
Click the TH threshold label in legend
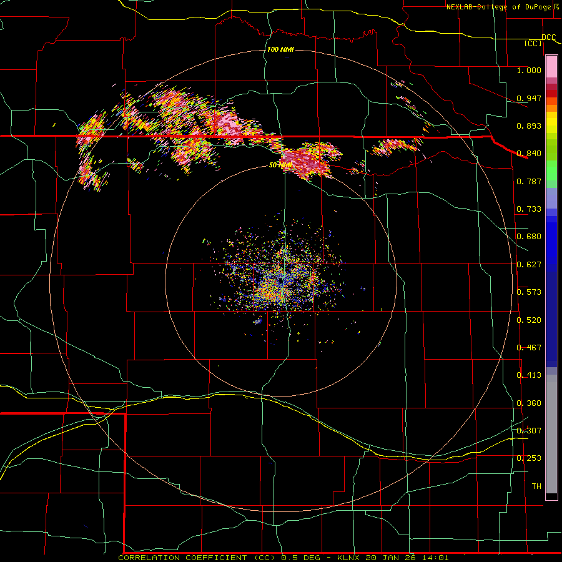click(536, 486)
